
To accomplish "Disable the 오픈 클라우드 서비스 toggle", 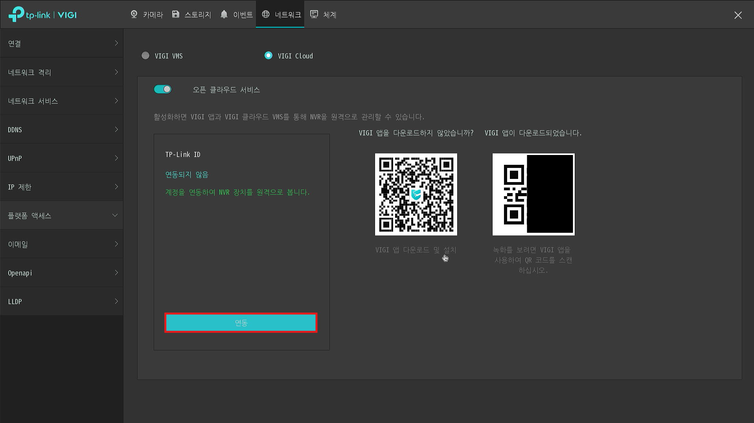I will click(x=163, y=89).
